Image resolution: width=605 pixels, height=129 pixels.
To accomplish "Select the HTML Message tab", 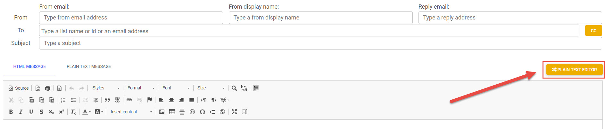I will (29, 66).
